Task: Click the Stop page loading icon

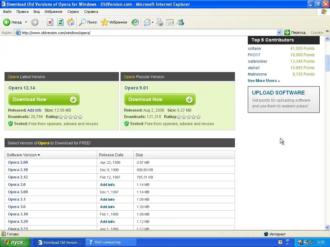Action: [x=50, y=22]
